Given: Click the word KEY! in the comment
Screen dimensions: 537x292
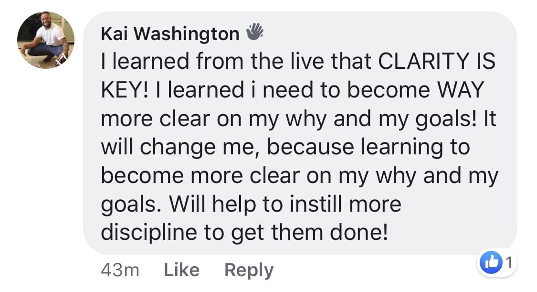Looking at the screenshot, I should pos(125,90).
